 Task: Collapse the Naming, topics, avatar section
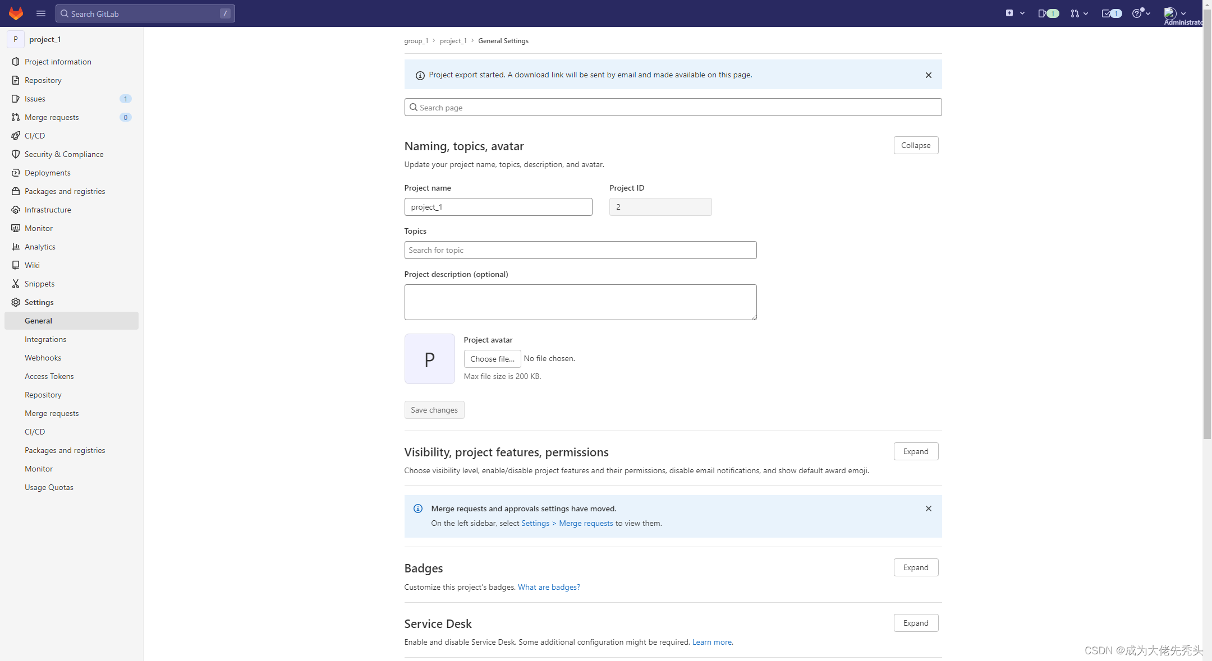(916, 145)
